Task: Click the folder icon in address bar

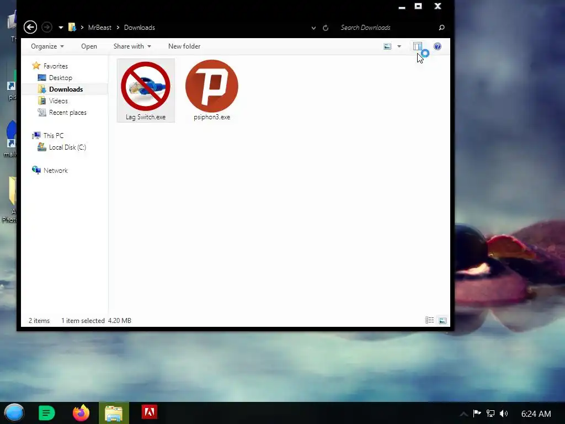Action: (72, 28)
